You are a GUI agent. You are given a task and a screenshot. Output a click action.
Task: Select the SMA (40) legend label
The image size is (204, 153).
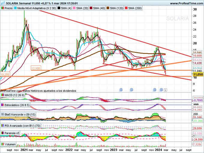(x=99, y=8)
